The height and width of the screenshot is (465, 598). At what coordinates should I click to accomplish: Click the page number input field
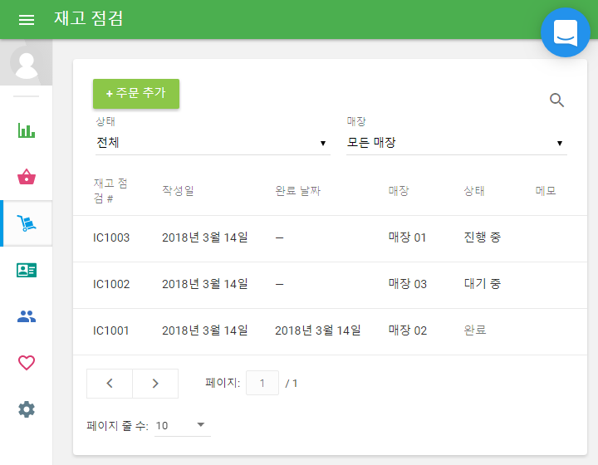(262, 384)
